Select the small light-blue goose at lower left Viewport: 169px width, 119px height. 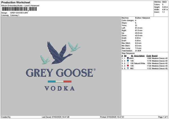(45, 60)
